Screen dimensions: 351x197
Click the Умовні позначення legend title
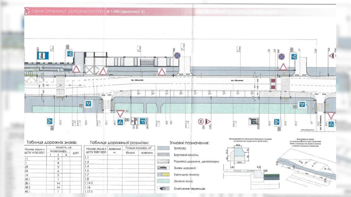[x=190, y=143]
